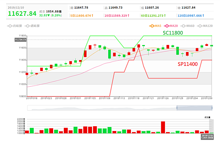Click the y-axis label 11000

click(x=22, y=84)
